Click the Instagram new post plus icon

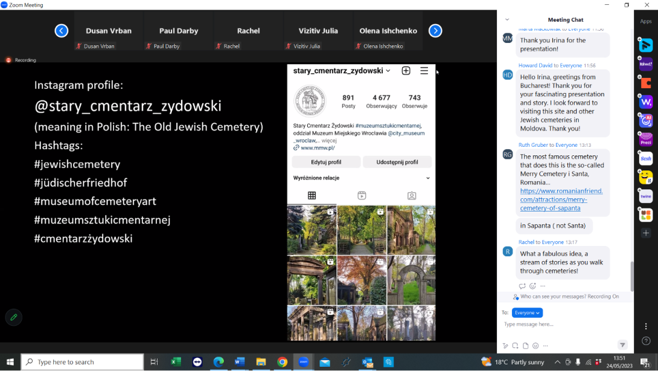(406, 71)
